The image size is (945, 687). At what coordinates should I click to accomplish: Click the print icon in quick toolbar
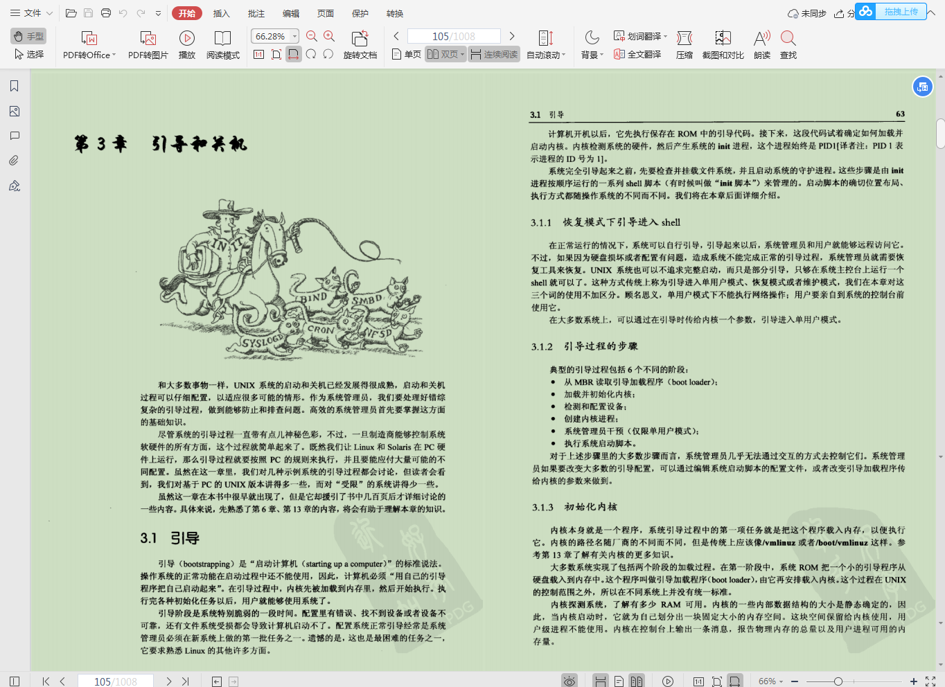click(x=106, y=13)
